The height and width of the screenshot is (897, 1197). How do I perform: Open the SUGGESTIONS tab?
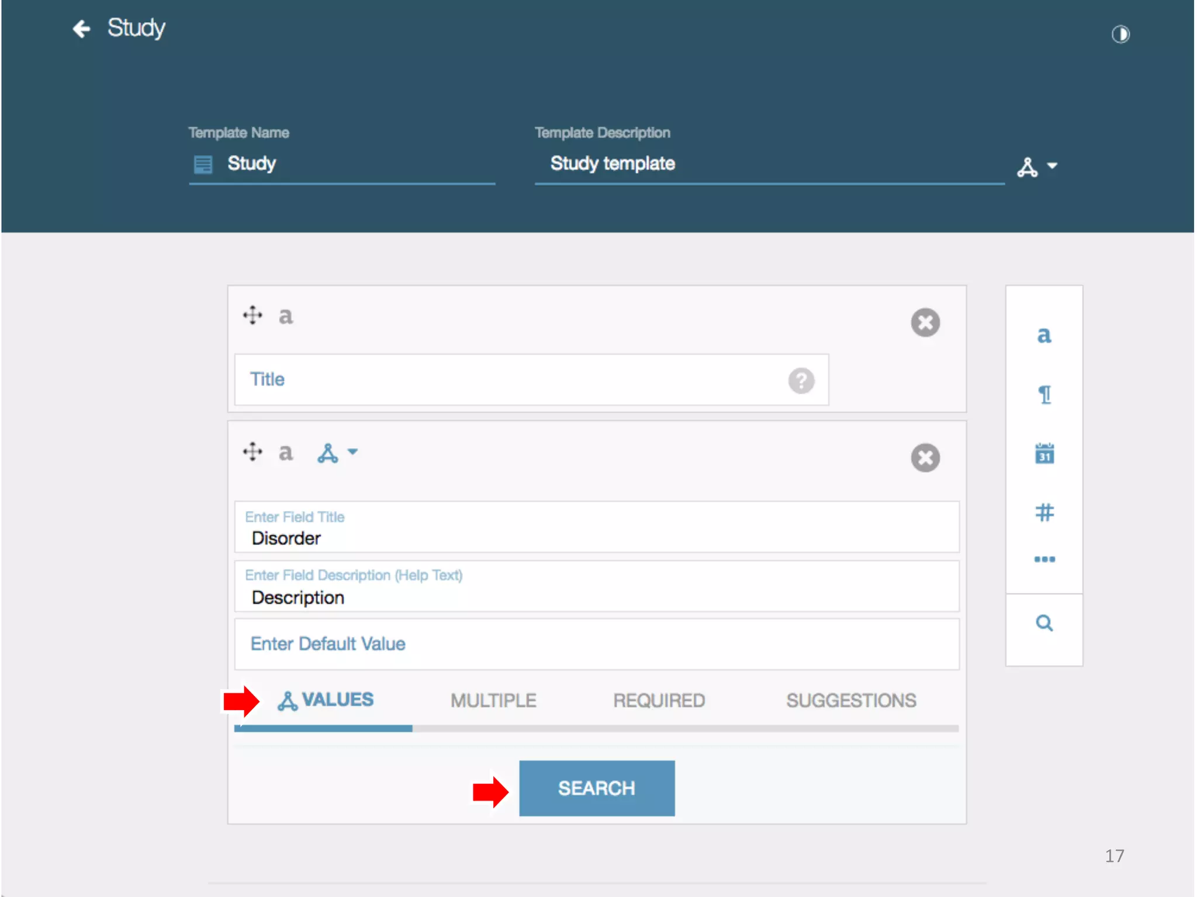[x=850, y=700]
